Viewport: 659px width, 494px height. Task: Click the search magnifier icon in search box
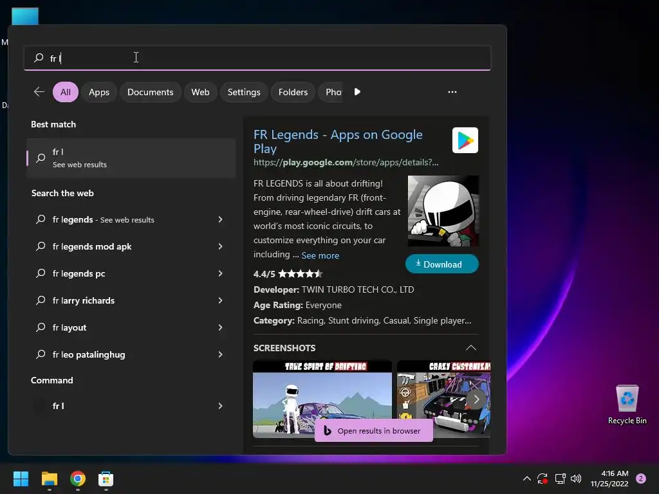(39, 57)
